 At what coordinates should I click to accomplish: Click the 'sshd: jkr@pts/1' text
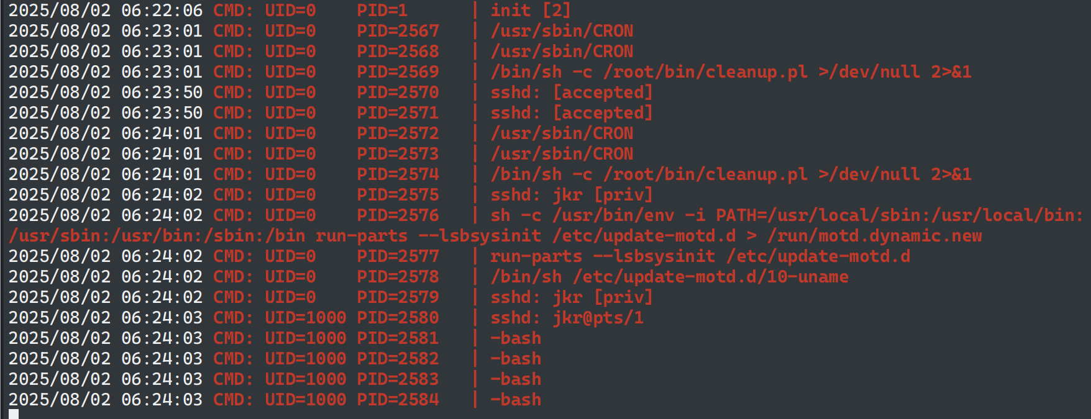pos(567,318)
